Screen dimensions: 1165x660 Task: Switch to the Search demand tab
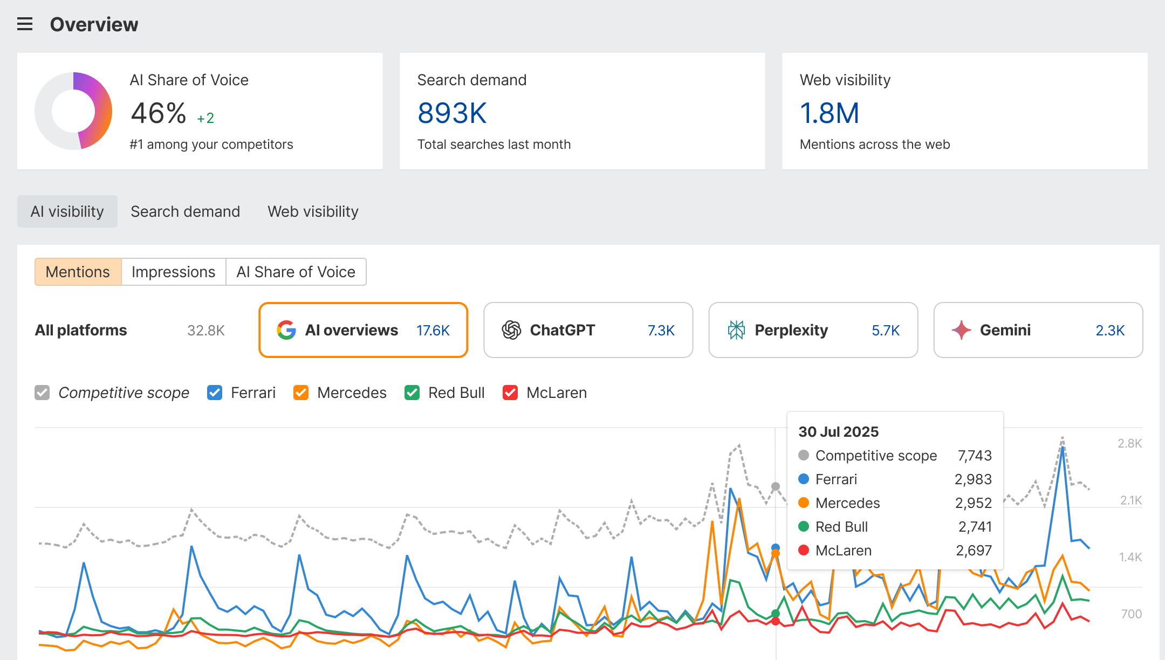(x=185, y=211)
